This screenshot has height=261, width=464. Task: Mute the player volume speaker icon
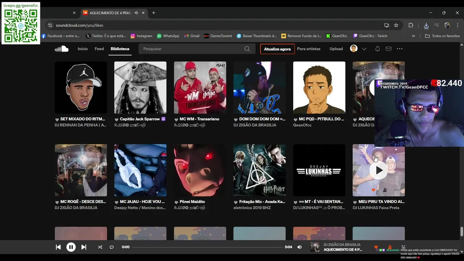point(299,247)
